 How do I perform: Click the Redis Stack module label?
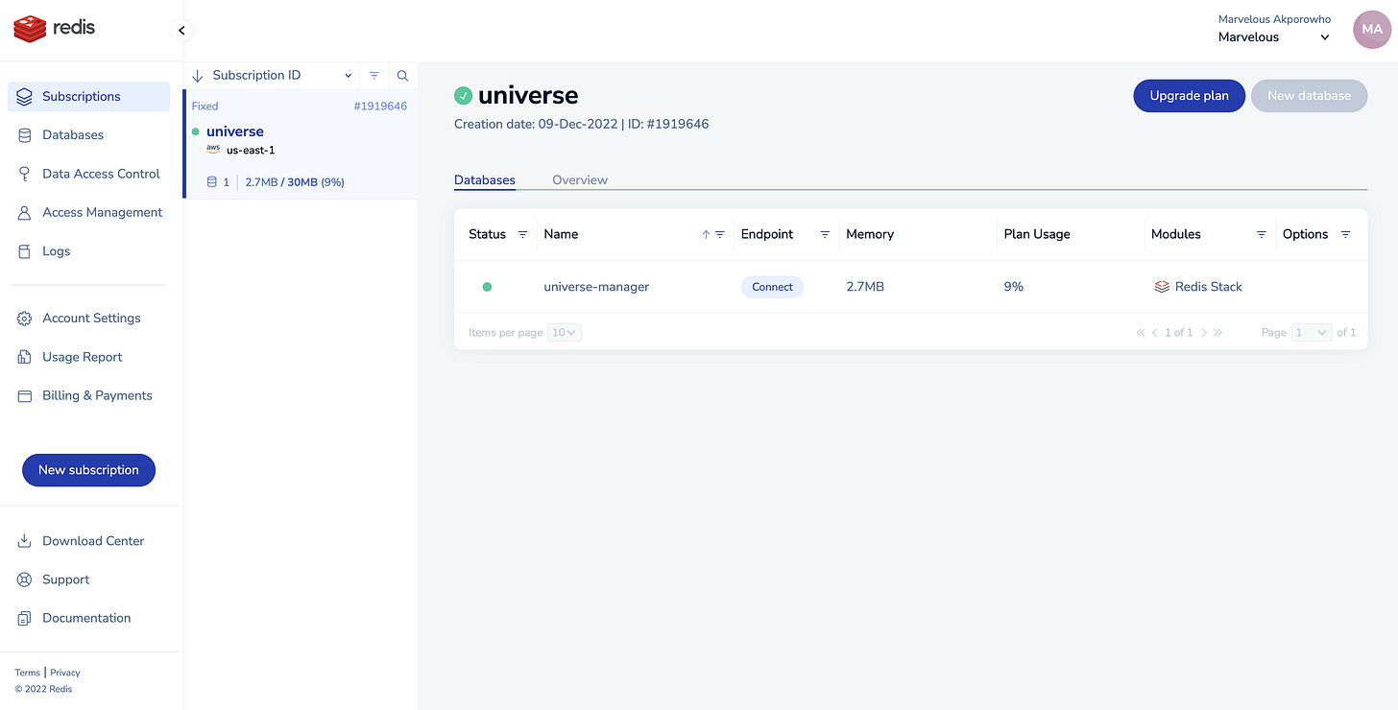(x=1209, y=287)
